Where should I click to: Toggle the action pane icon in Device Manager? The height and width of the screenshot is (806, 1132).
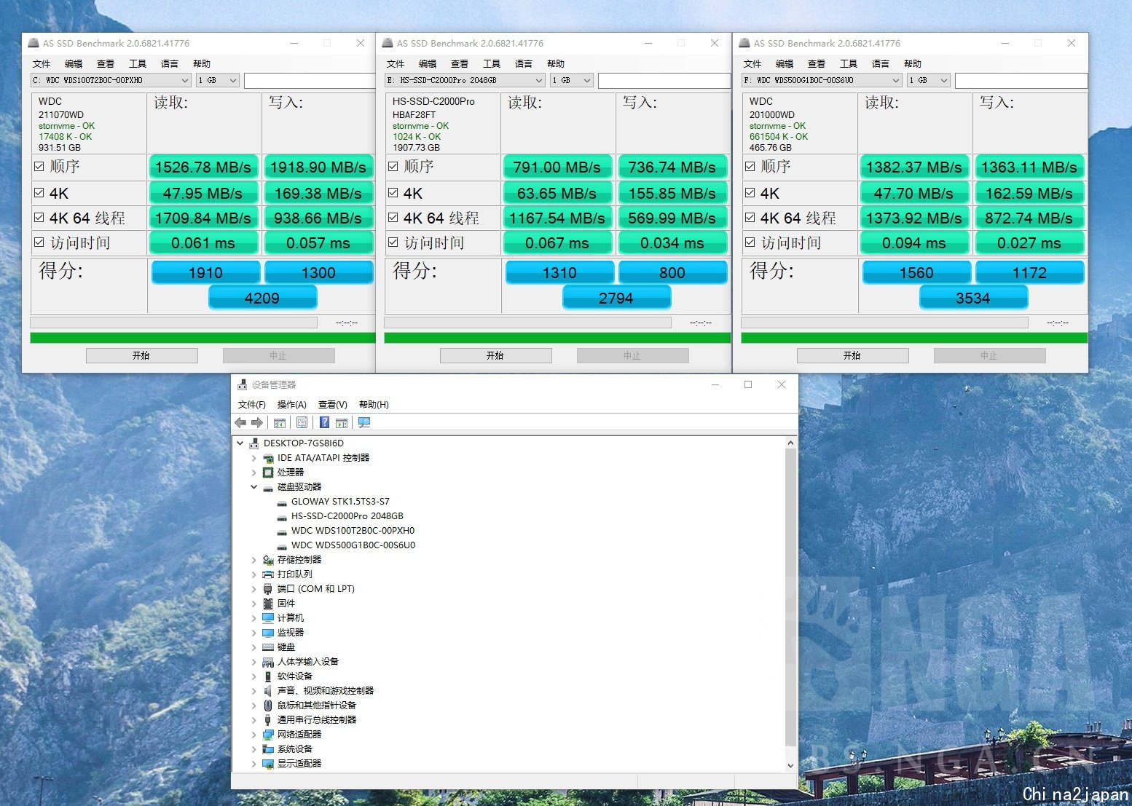click(x=342, y=423)
